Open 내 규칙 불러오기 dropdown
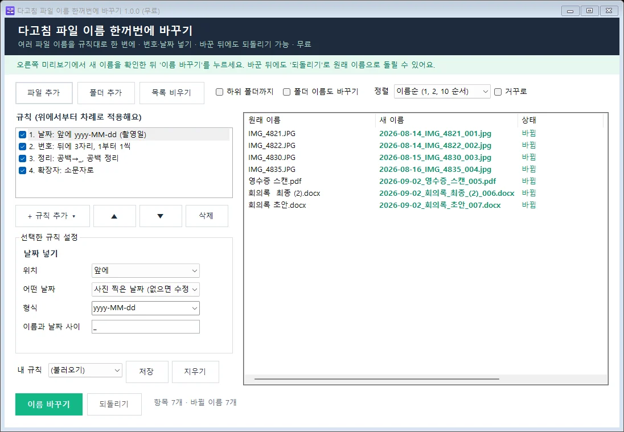The height and width of the screenshot is (432, 624). [x=85, y=370]
